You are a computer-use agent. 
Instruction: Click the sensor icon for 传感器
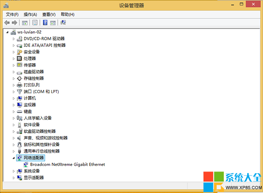pos(19,65)
